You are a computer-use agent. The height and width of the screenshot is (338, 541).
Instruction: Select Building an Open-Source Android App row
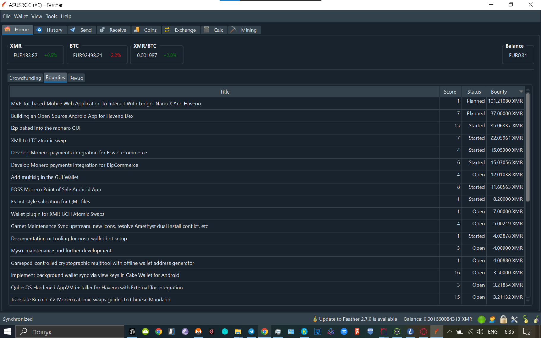click(267, 116)
